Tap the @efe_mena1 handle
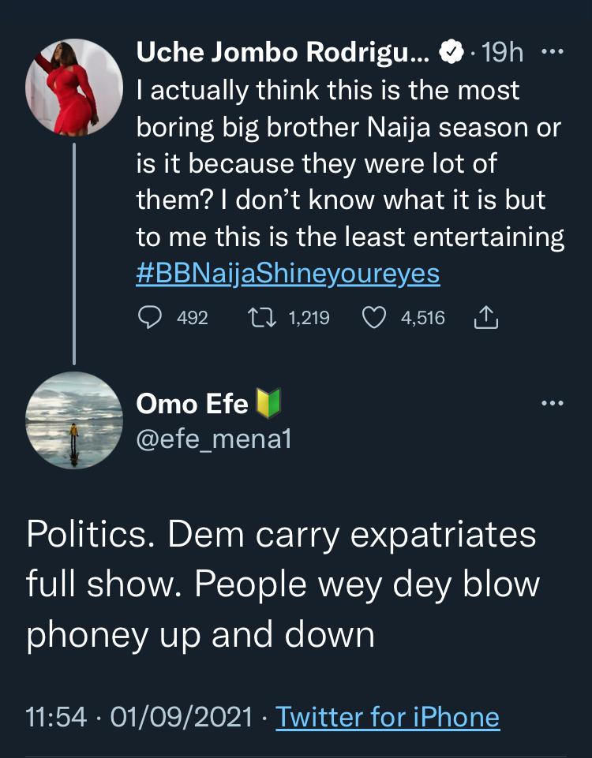Screen dimensions: 592x758 coord(214,439)
